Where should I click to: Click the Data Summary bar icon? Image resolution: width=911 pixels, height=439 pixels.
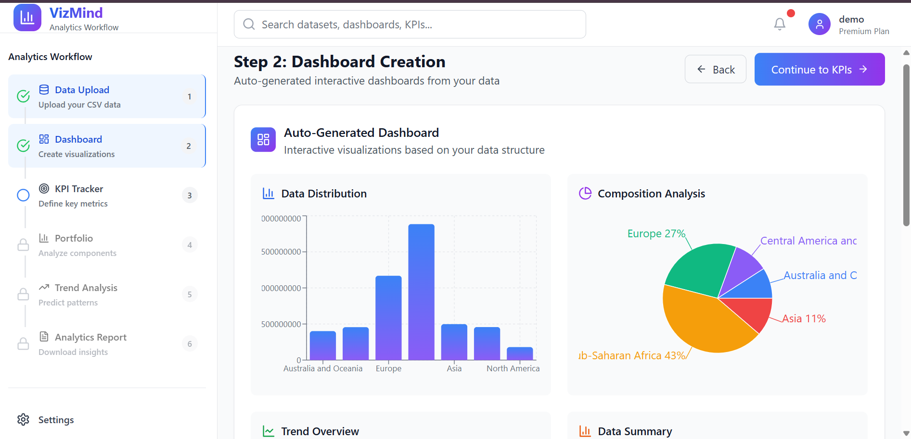585,431
